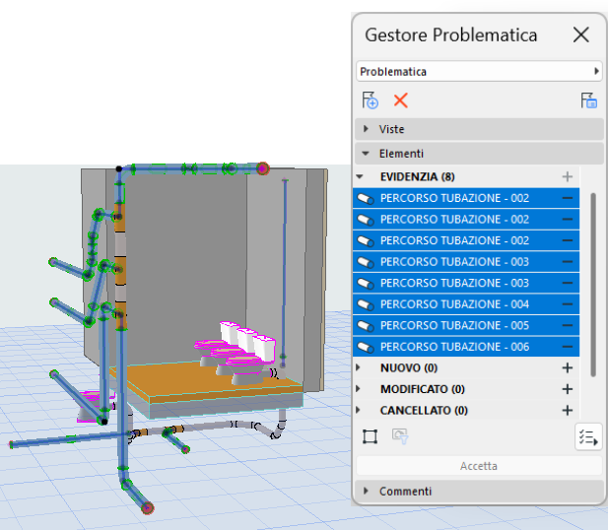
Task: Add elements to EVIDENZIA with plus
Action: pos(568,176)
